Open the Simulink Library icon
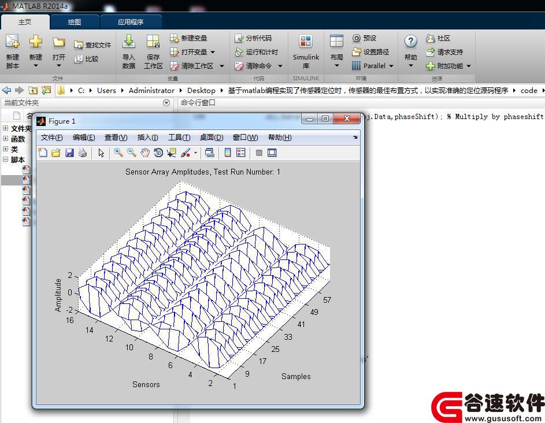Image resolution: width=545 pixels, height=423 pixels. tap(306, 41)
